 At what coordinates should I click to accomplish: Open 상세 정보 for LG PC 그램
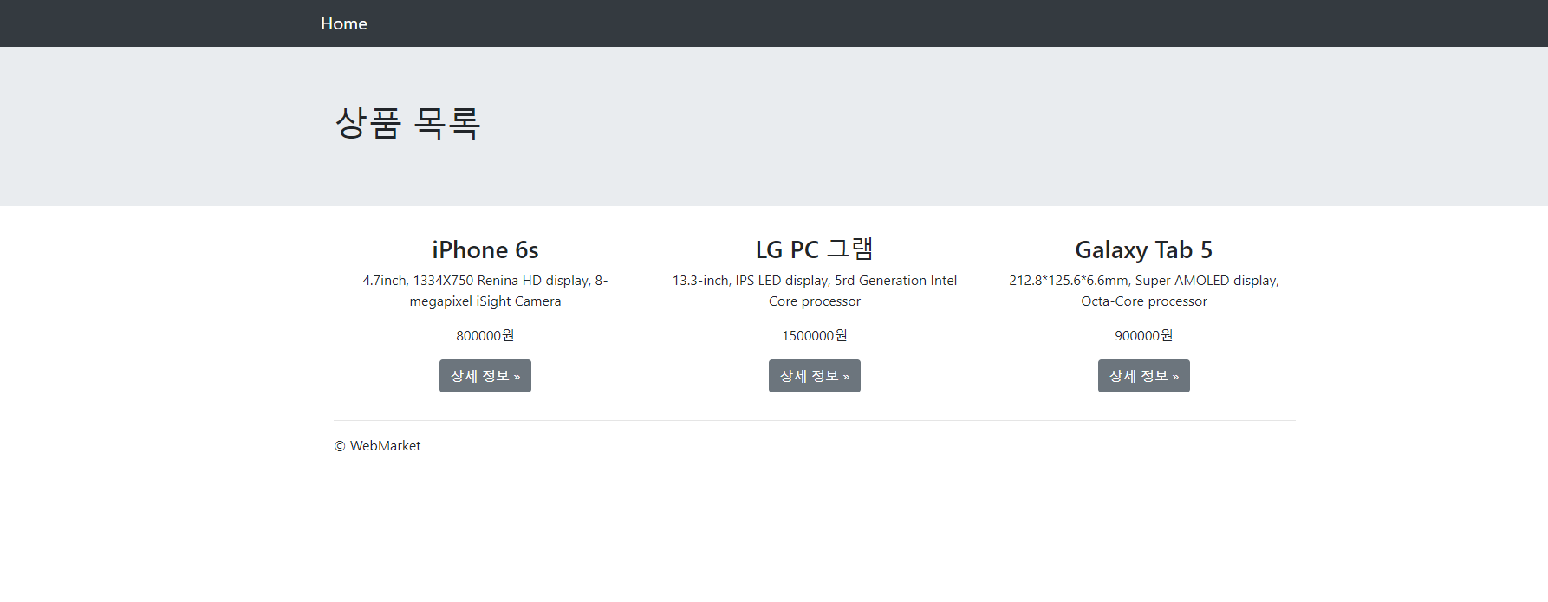[x=815, y=376]
